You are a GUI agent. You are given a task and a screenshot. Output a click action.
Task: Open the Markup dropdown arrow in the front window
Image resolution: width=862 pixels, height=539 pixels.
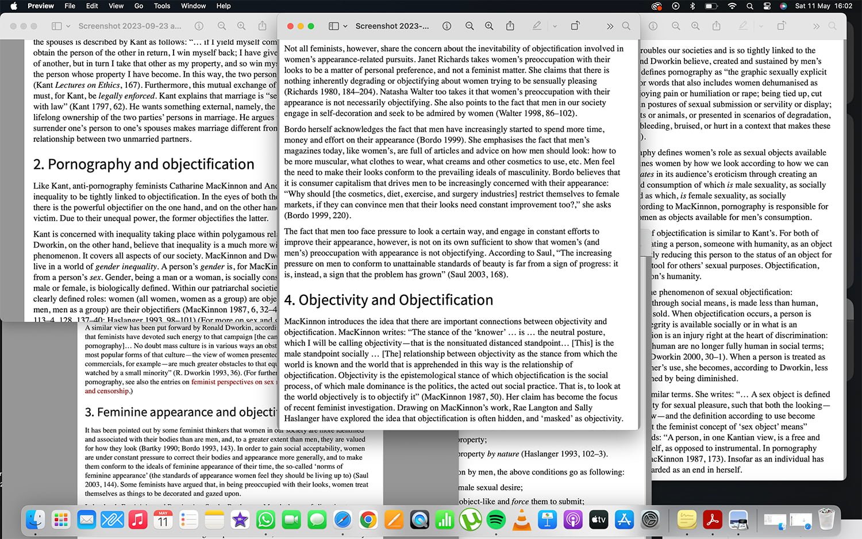555,26
